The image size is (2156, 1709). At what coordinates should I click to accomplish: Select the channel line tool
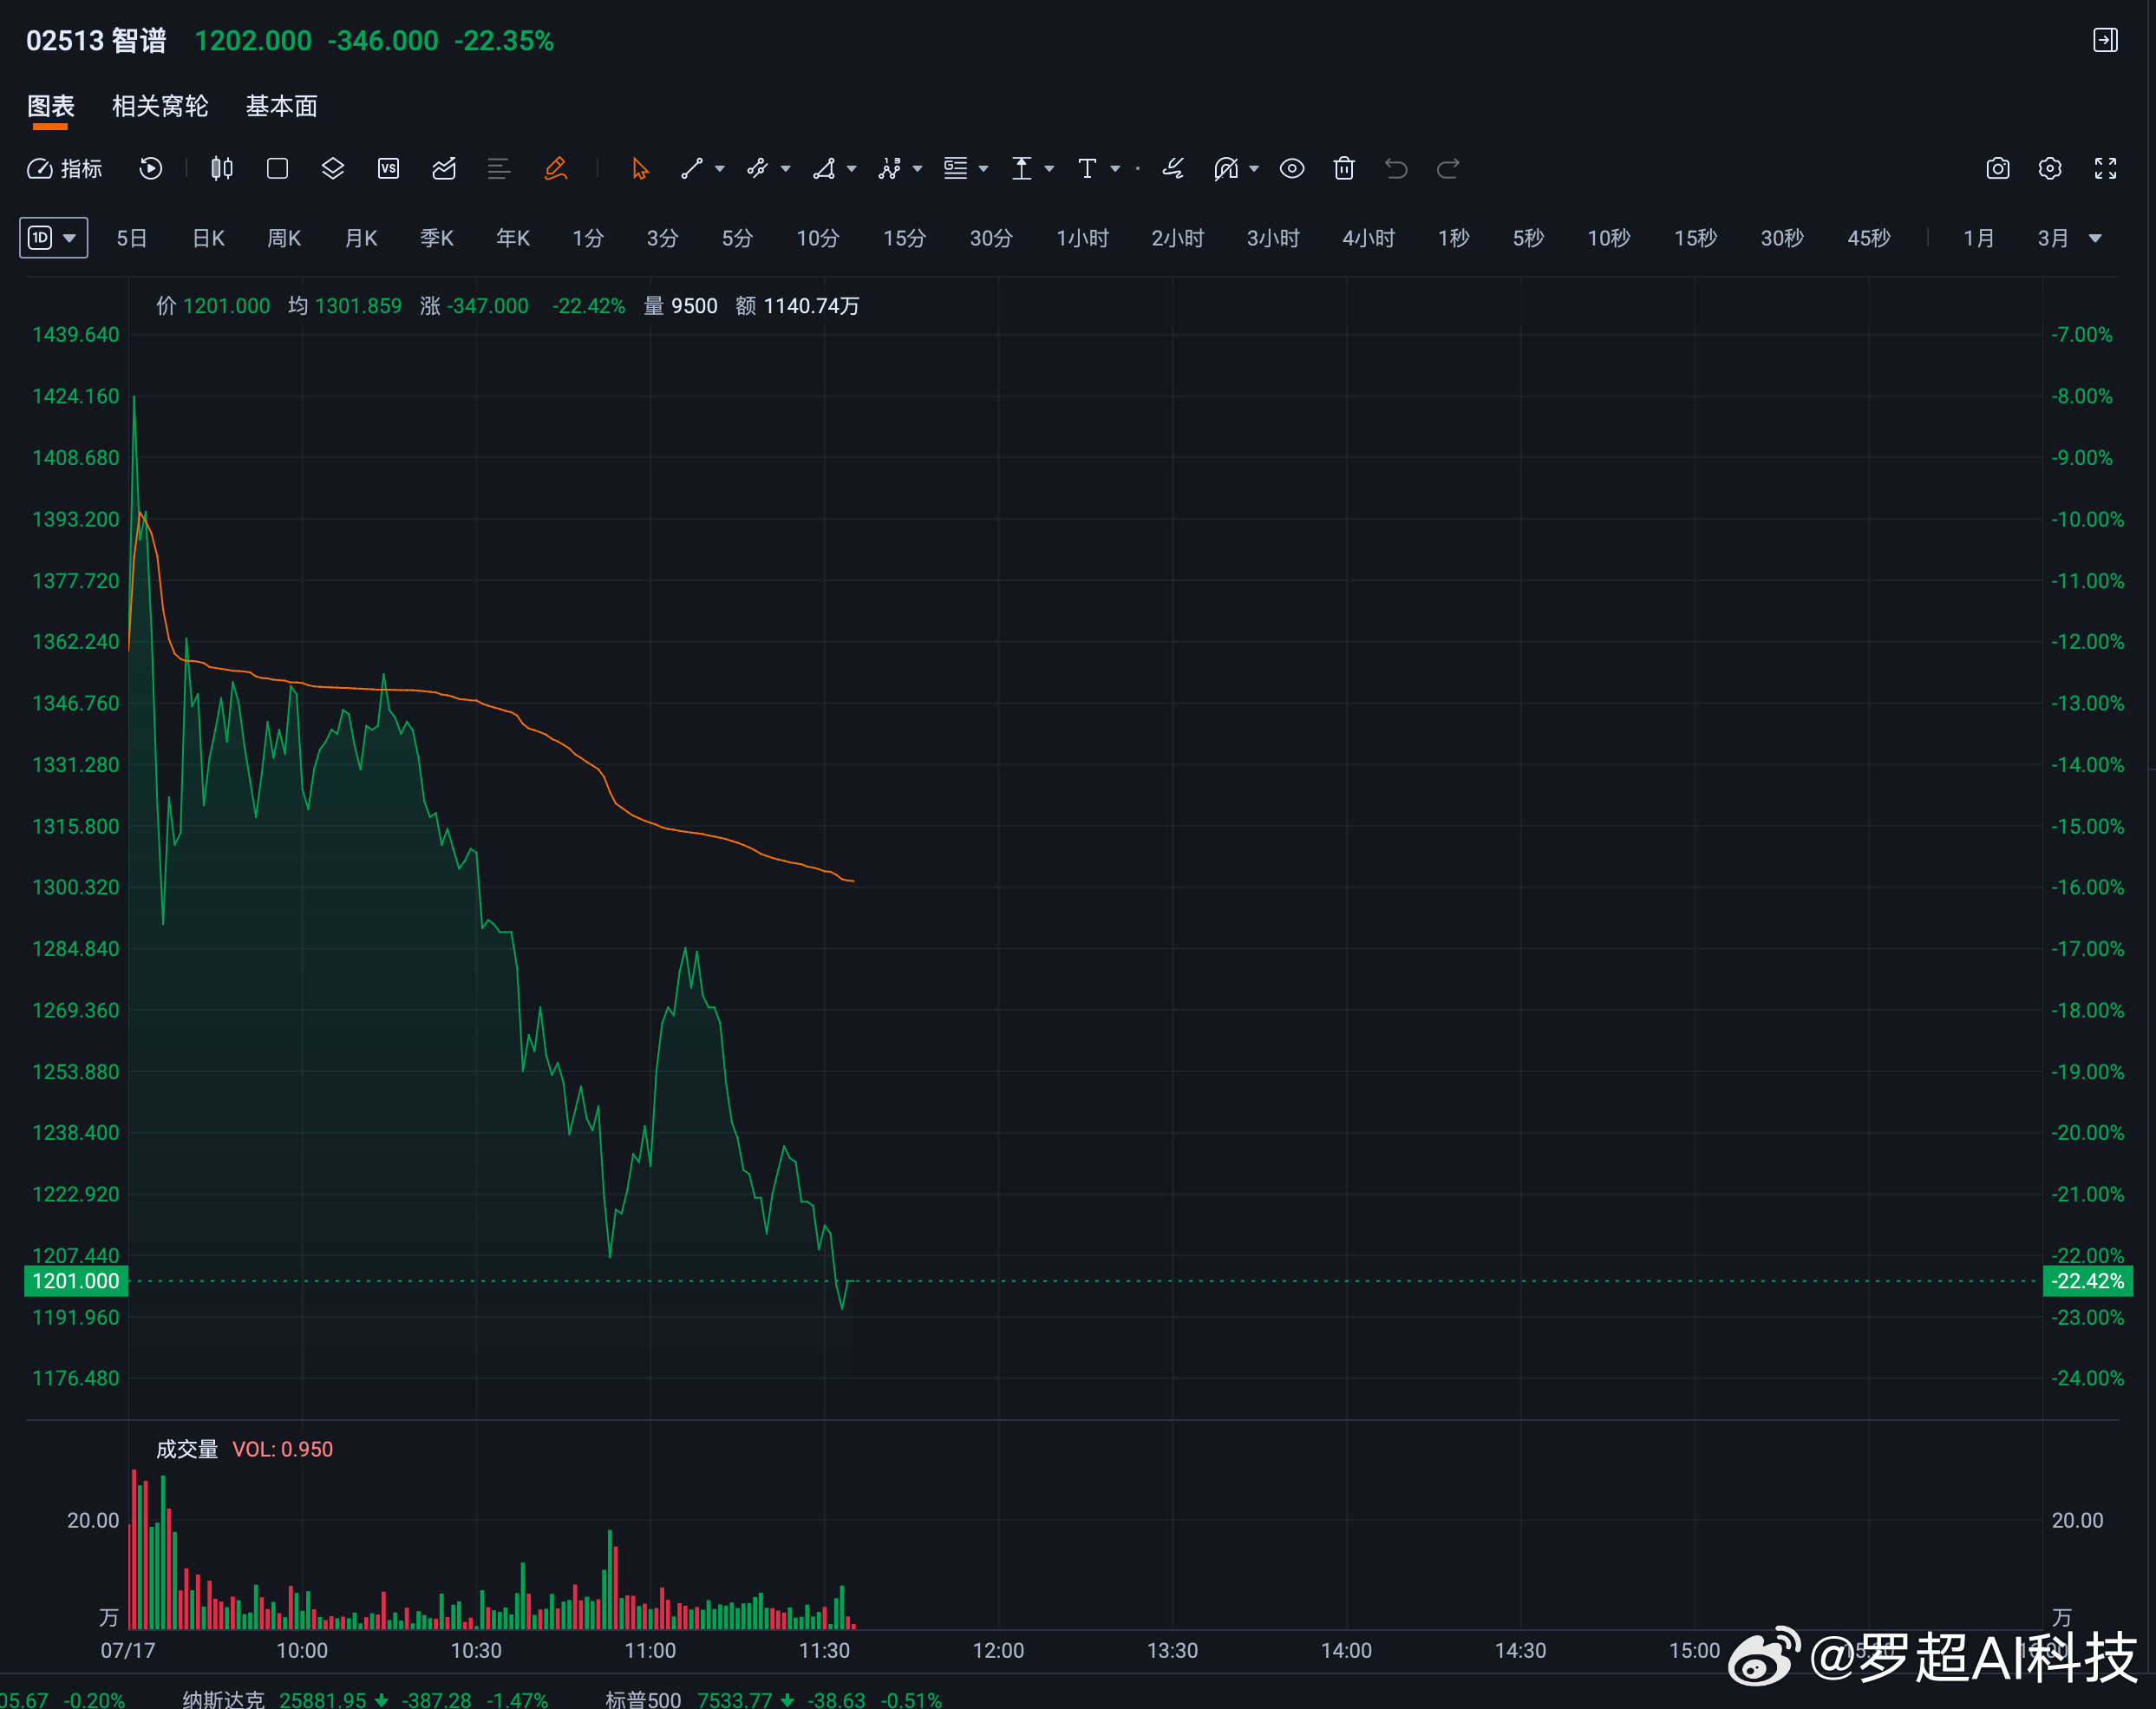pyautogui.click(x=757, y=168)
